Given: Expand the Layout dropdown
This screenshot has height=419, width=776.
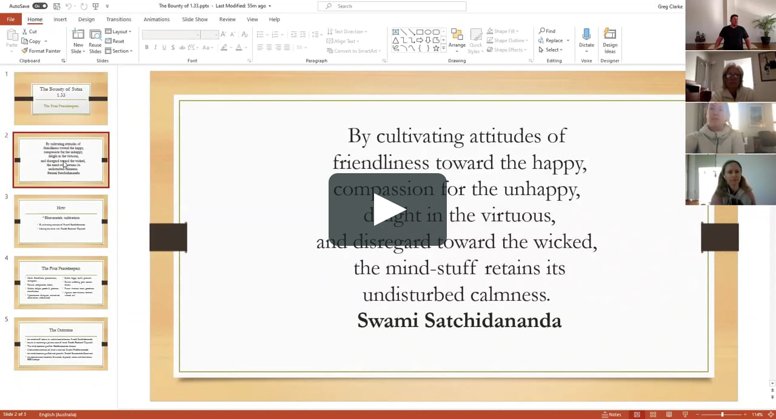Looking at the screenshot, I should pos(119,31).
